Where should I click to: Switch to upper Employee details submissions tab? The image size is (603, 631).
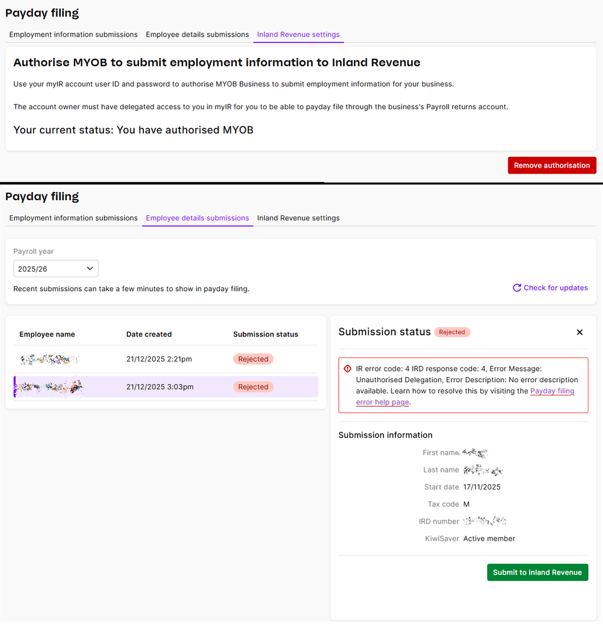pyautogui.click(x=197, y=35)
